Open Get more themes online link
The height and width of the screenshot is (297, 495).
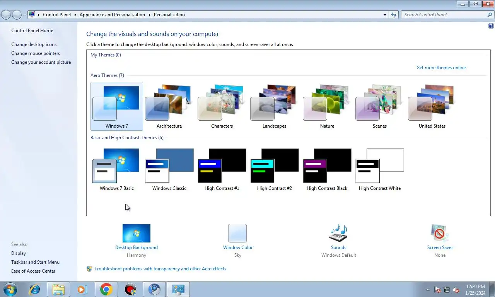point(441,68)
